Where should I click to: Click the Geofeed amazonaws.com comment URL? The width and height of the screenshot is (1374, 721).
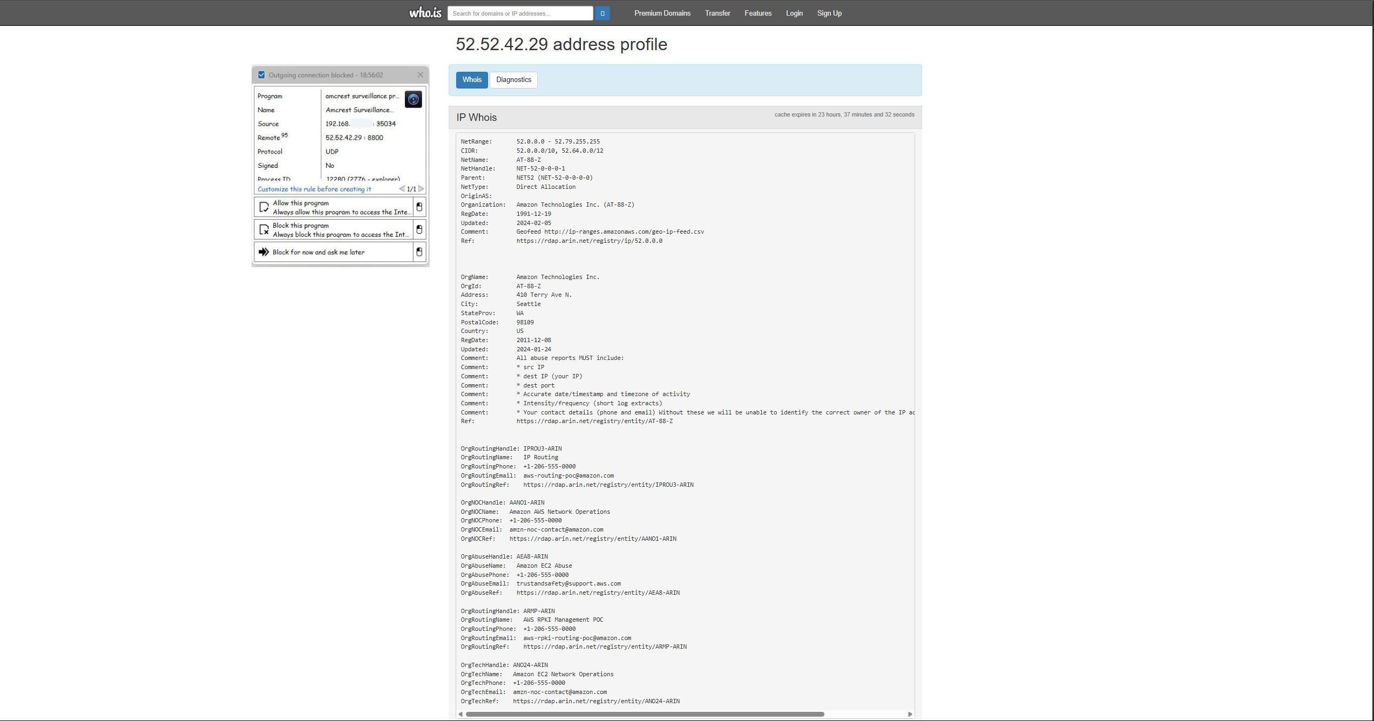[624, 232]
